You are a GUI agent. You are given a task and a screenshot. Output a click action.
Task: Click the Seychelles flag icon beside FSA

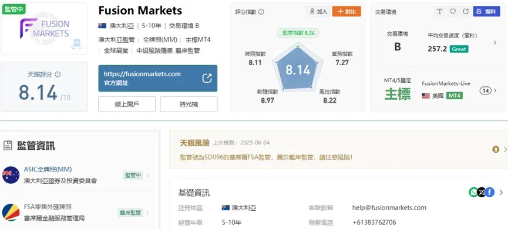click(11, 213)
